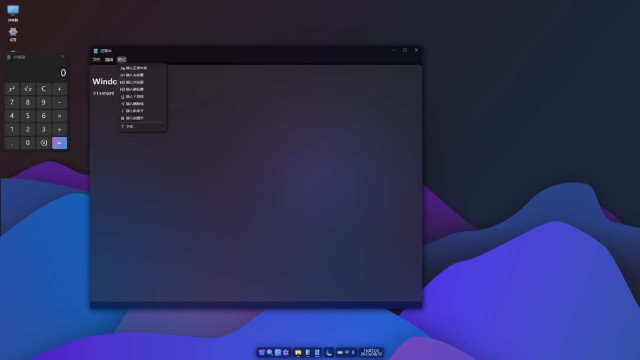The image size is (640, 360).
Task: Close the calculator window
Action: (62, 56)
